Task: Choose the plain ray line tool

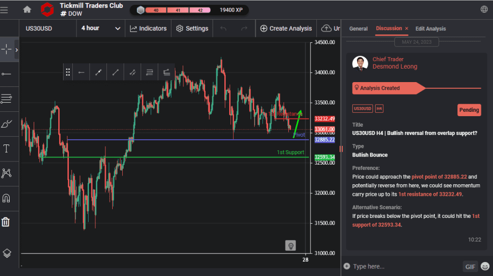Action: coord(116,72)
